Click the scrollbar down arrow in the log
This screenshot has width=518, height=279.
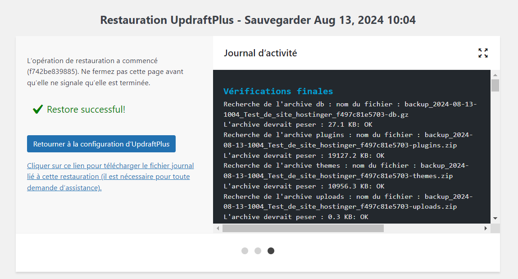coord(496,218)
